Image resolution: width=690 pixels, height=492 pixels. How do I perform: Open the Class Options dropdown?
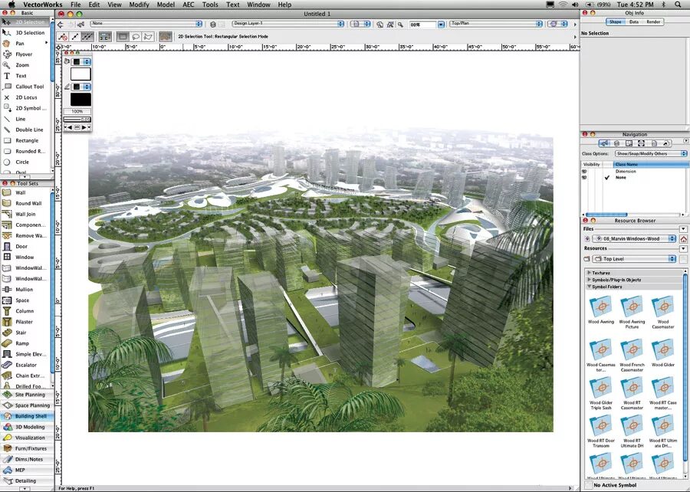coord(651,153)
